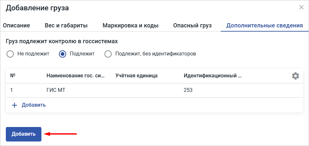Click the Учётная единица column header

click(136, 76)
